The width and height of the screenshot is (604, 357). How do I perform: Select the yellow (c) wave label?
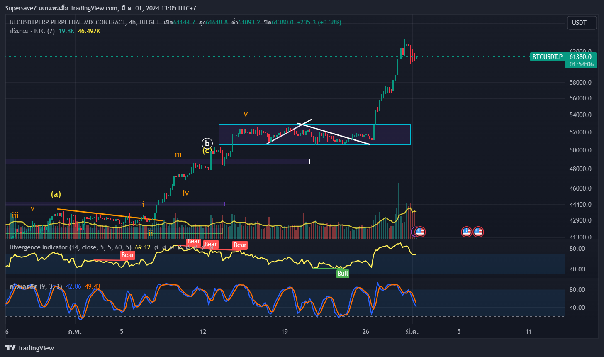(x=206, y=151)
